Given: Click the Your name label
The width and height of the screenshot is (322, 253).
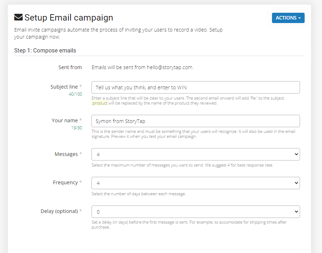Looking at the screenshot, I should pyautogui.click(x=65, y=120).
